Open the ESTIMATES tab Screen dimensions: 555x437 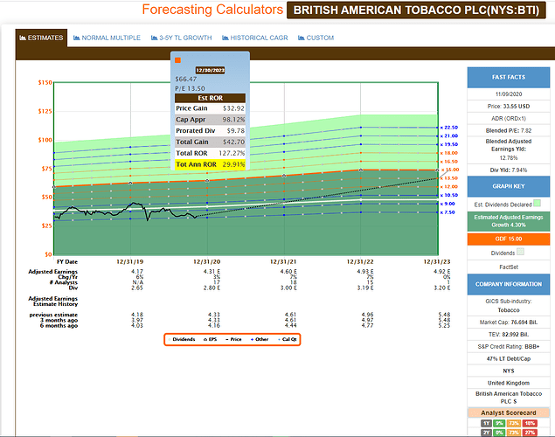[41, 38]
